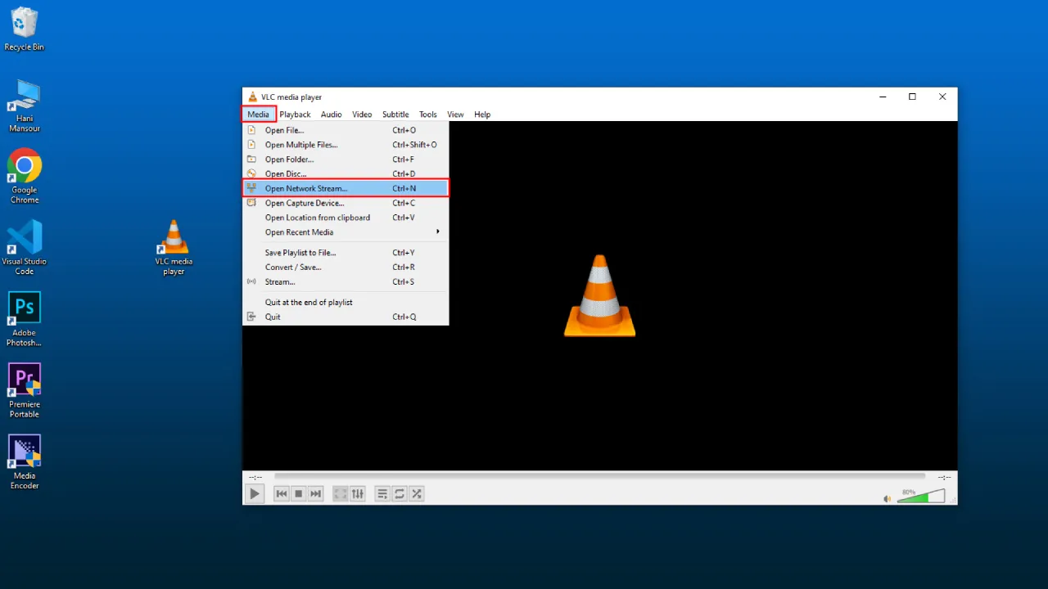Open the Media menu
Image resolution: width=1048 pixels, height=589 pixels.
click(258, 115)
